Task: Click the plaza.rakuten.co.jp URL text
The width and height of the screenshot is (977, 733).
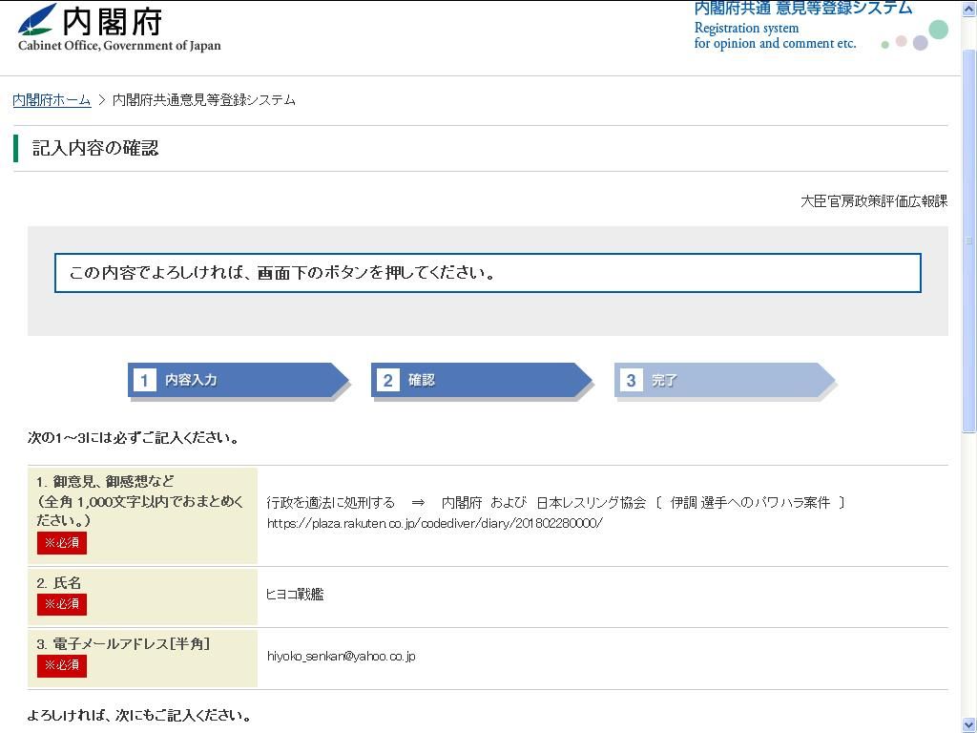Action: 434,523
